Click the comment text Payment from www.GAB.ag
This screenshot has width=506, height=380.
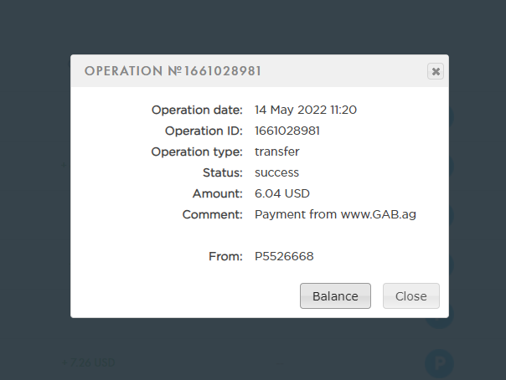point(335,214)
